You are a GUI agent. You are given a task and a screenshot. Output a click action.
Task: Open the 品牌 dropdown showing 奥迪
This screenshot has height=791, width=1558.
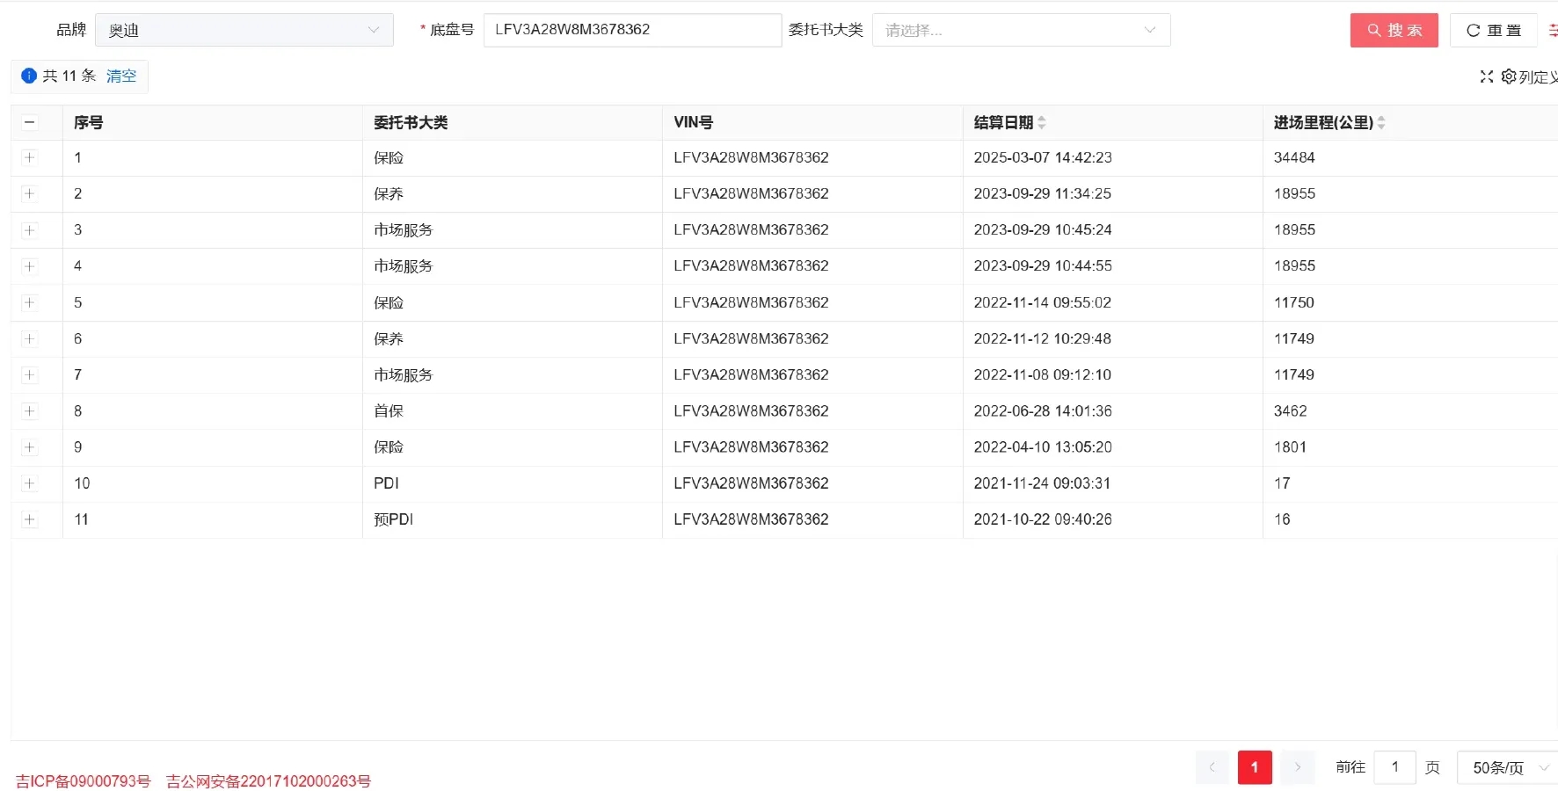(244, 29)
